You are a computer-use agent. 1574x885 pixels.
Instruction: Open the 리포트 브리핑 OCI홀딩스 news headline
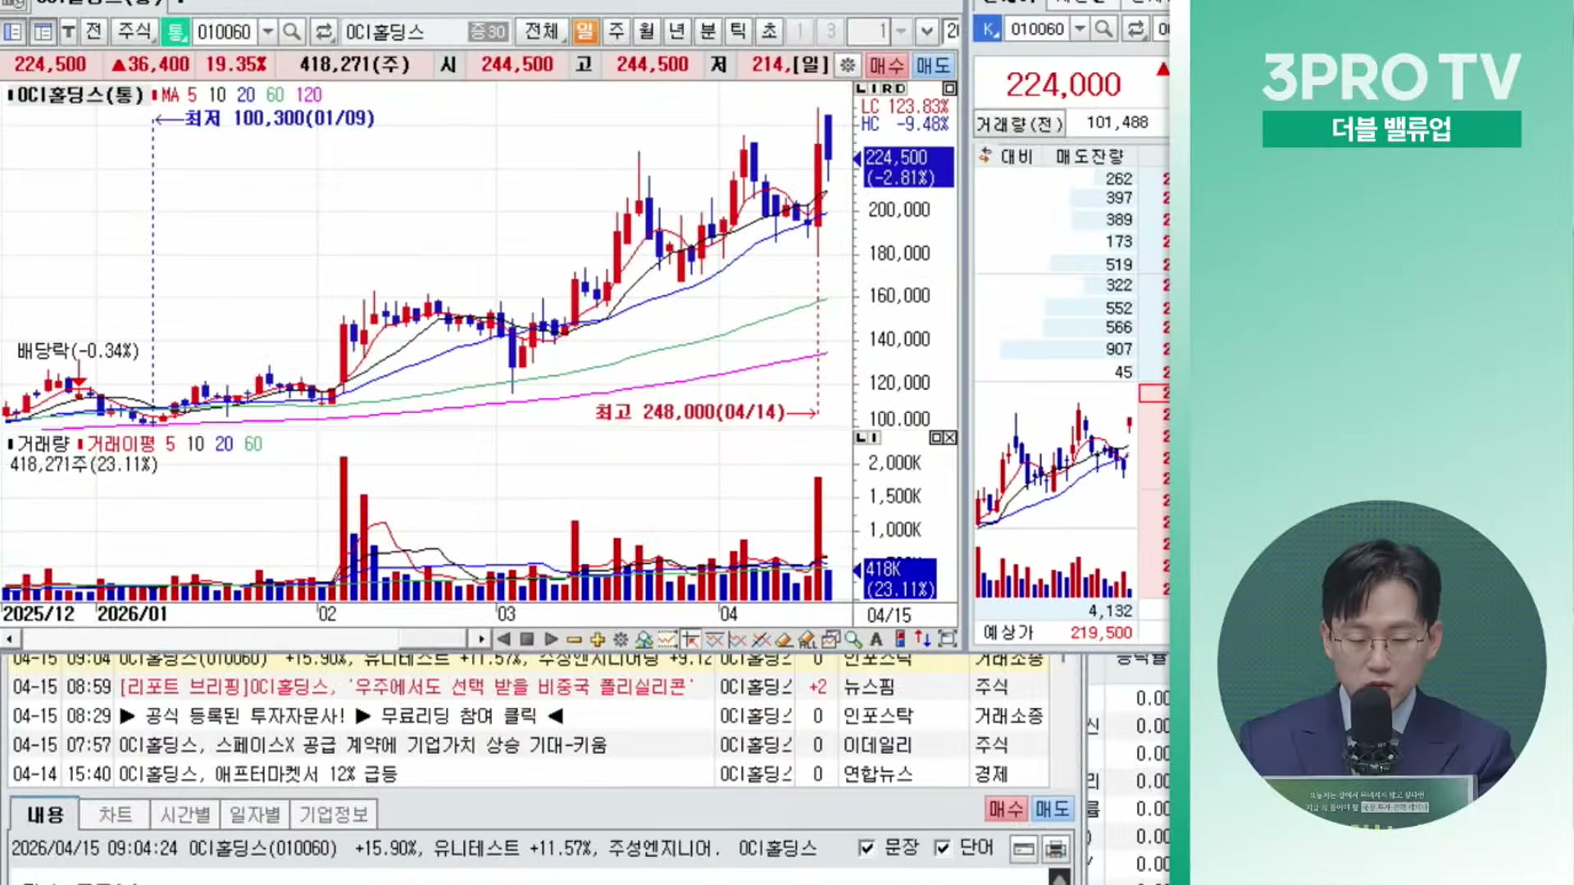[x=406, y=687]
